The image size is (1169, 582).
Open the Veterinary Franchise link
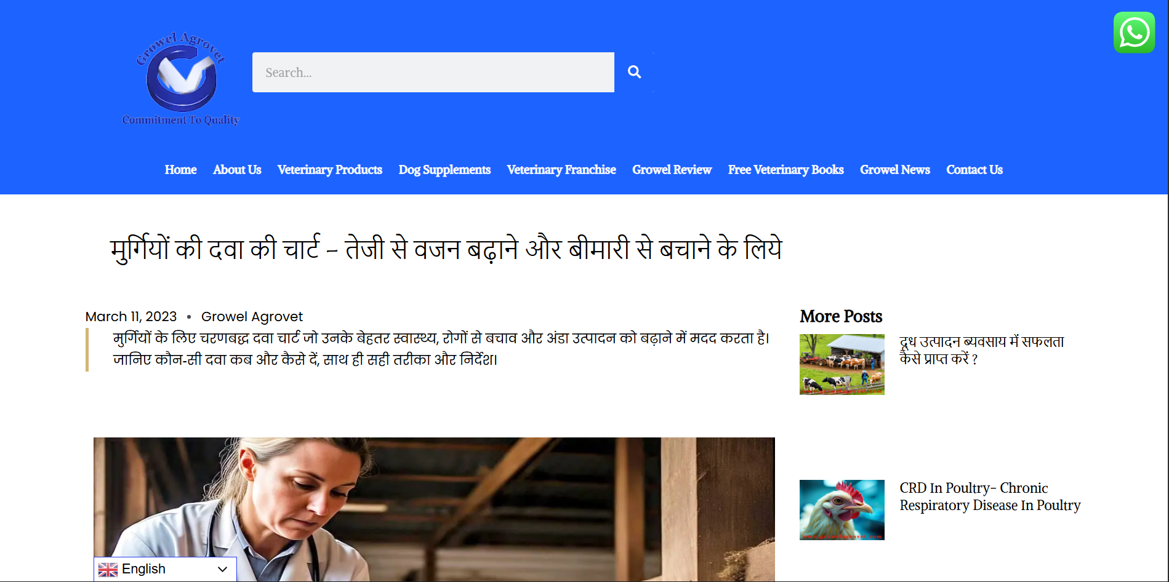(x=561, y=170)
